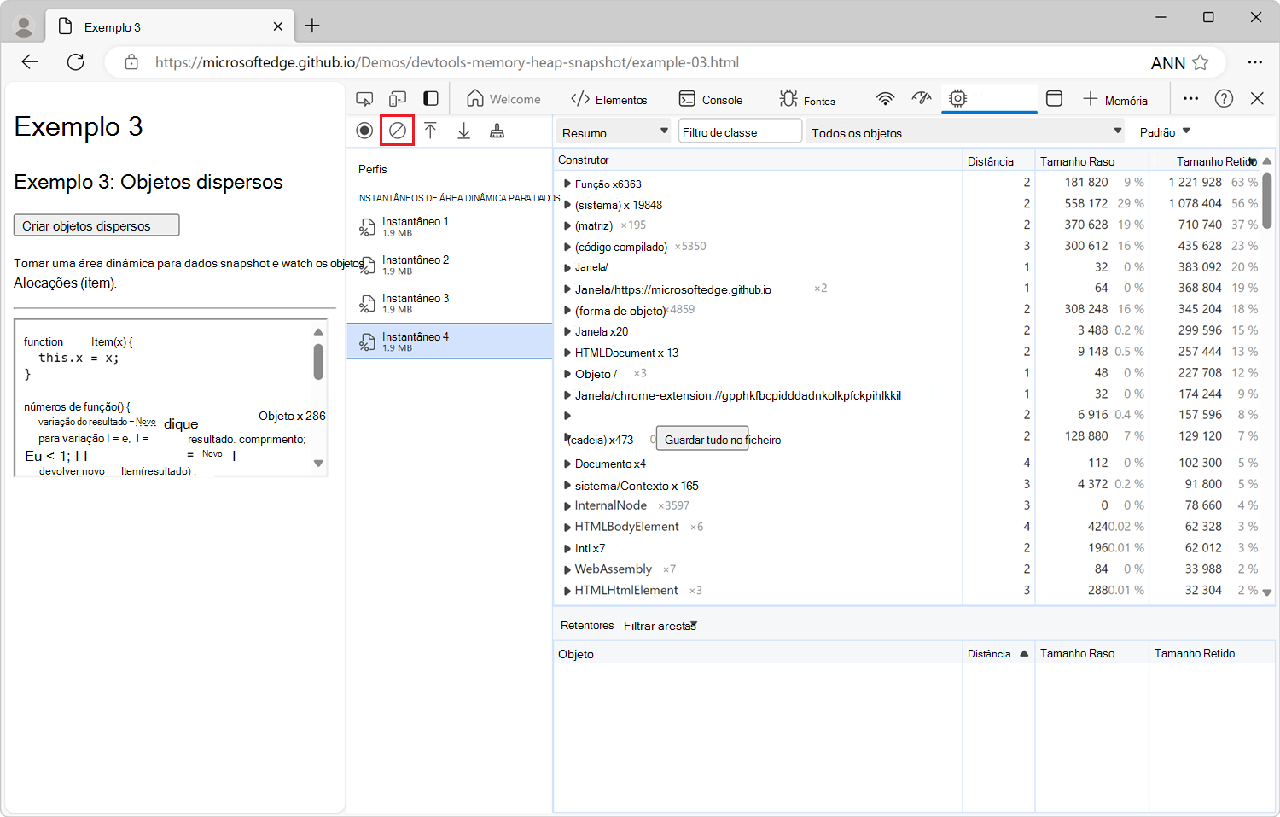
Task: Sort by Tamanho Raso header in Retentores table
Action: coord(1091,653)
